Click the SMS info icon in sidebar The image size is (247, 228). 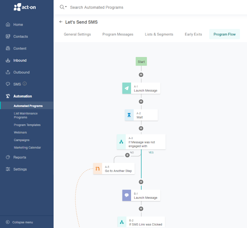tap(25, 84)
